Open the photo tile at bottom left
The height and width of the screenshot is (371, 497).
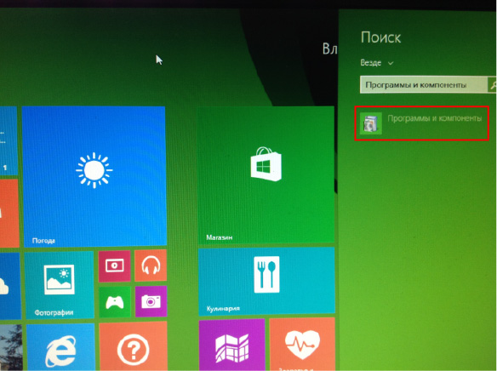point(11,347)
